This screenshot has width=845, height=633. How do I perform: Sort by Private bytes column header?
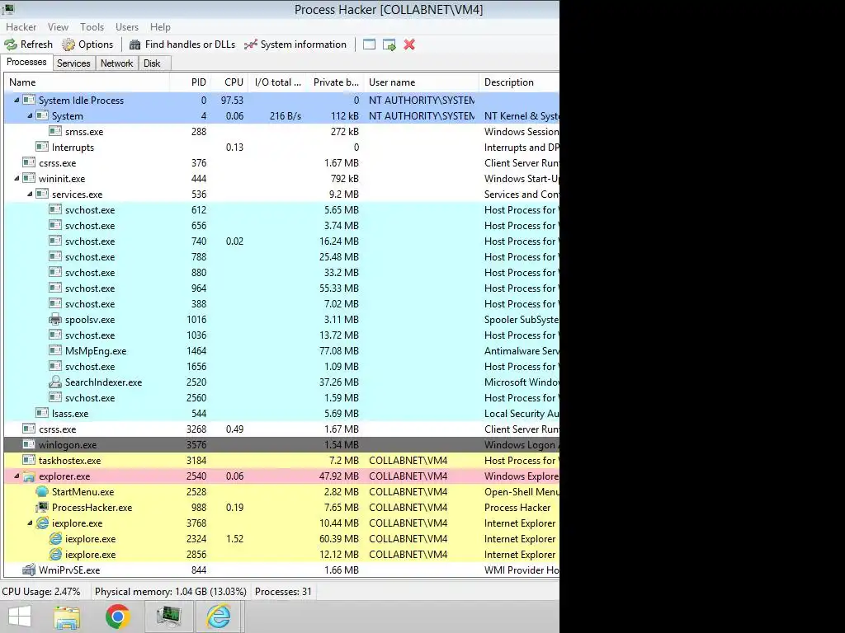click(335, 82)
